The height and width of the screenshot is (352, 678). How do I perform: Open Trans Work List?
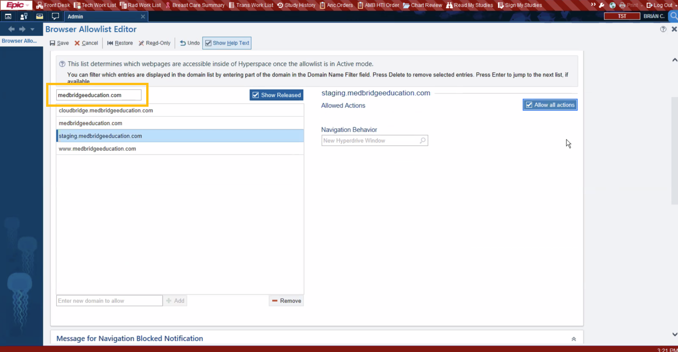point(251,5)
